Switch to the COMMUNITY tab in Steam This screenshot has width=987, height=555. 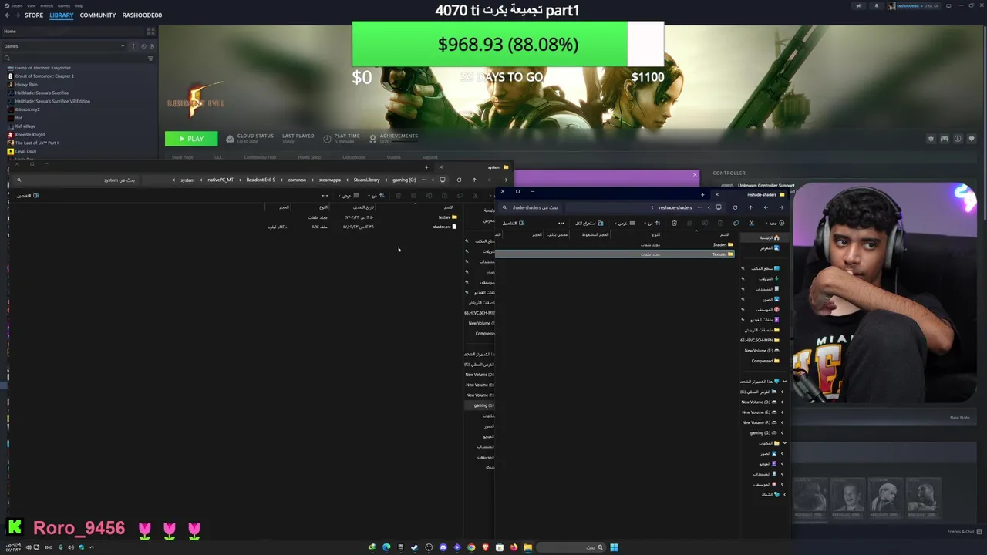pos(98,15)
